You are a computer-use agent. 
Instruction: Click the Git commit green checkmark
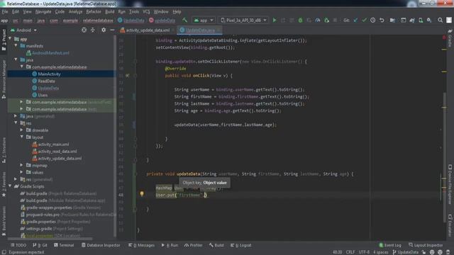364,21
